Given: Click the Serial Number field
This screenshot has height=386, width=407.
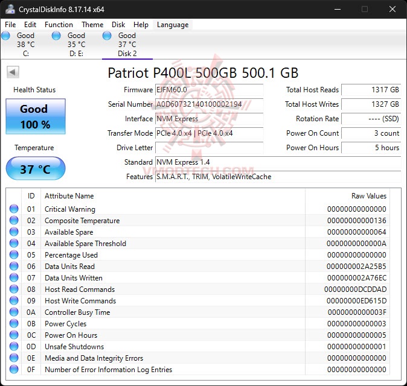Looking at the screenshot, I should pyautogui.click(x=209, y=104).
